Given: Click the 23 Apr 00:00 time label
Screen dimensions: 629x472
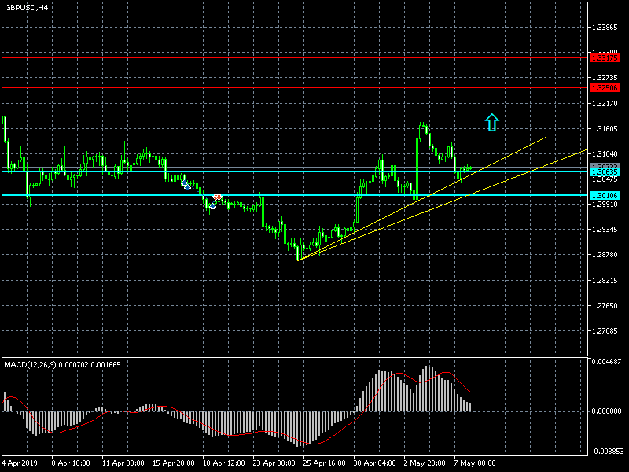Looking at the screenshot, I should 275,463.
